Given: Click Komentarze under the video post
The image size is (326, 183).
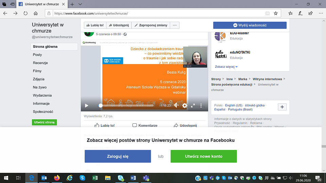Looking at the screenshot, I should (145, 125).
